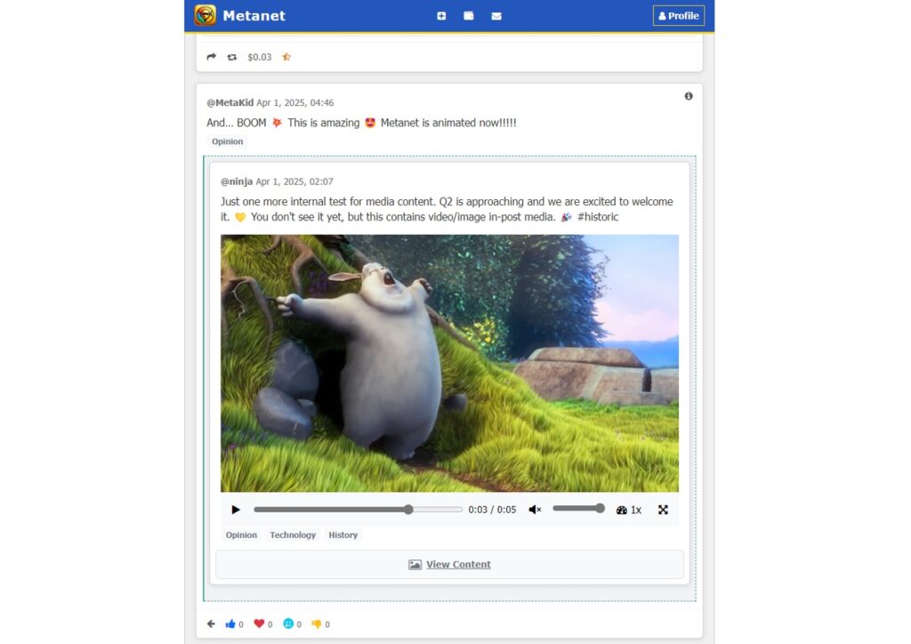
Task: Dislike the post with thumbs down
Action: click(x=316, y=624)
